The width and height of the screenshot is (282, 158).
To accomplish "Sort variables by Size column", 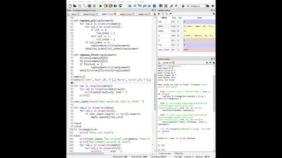I will point(180,18).
